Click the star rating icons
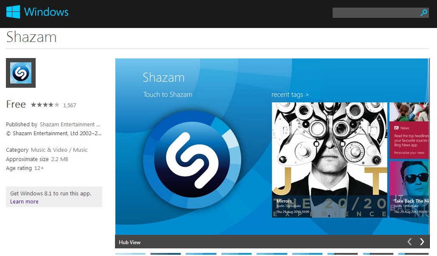The image size is (437, 256). coord(45,105)
